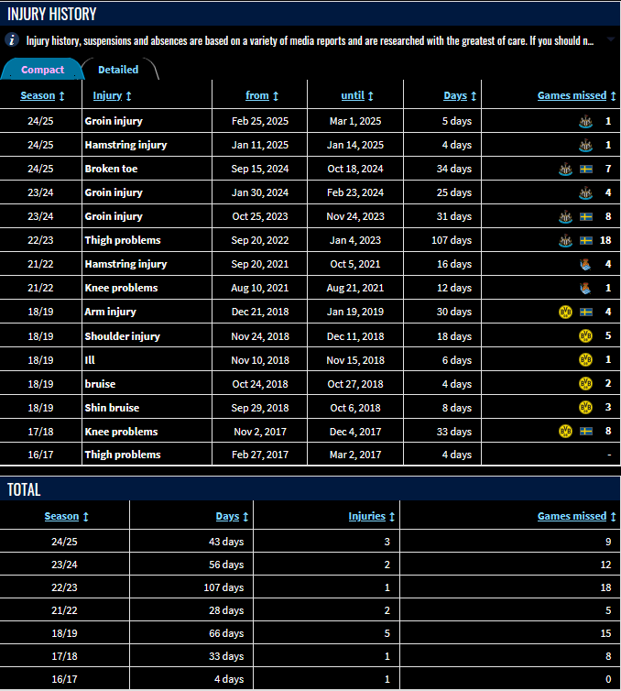Viewport: 621px width, 691px height.
Task: Switch to the Detailed tab
Action: pos(118,70)
